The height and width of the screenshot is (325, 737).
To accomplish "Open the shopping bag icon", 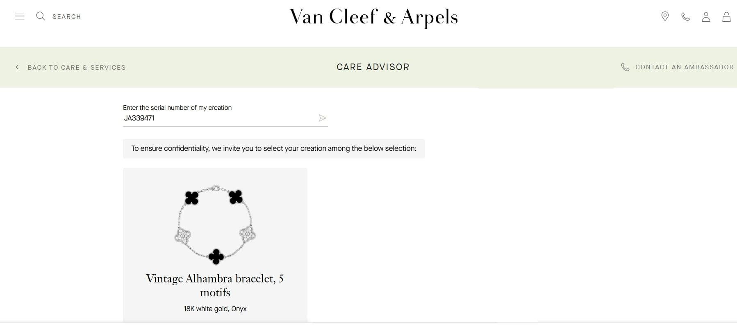I will click(x=726, y=16).
